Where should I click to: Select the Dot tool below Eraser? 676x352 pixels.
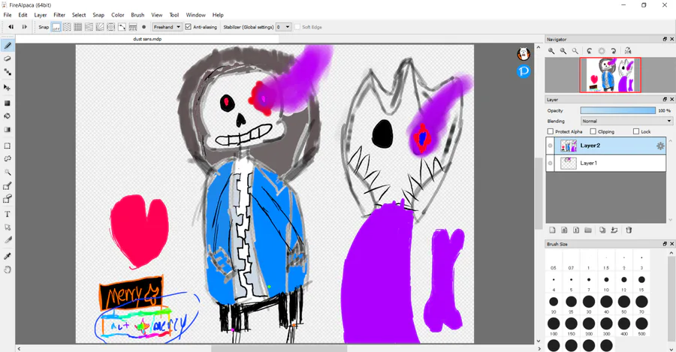click(x=8, y=72)
